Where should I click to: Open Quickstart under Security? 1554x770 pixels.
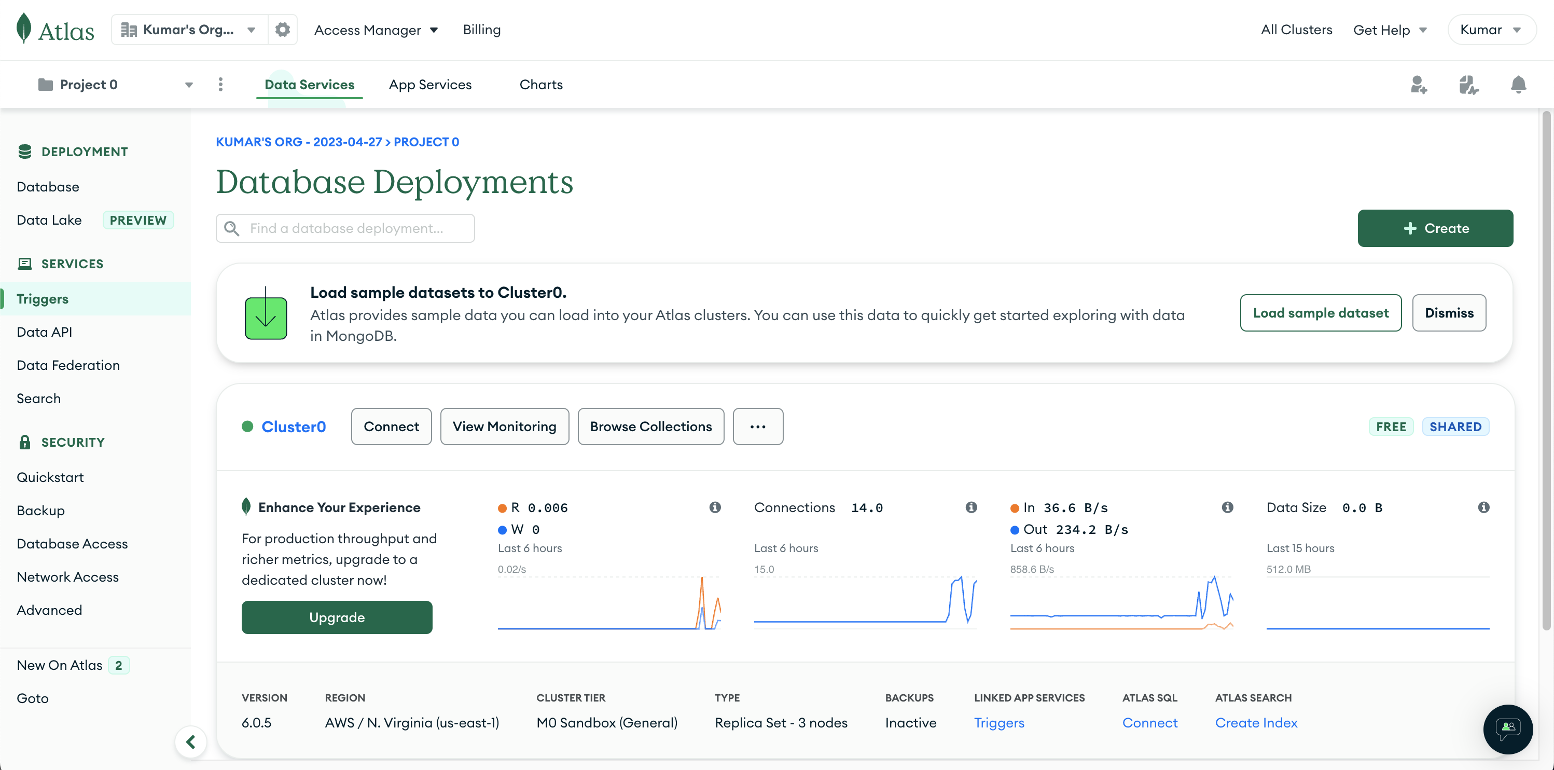[x=50, y=477]
